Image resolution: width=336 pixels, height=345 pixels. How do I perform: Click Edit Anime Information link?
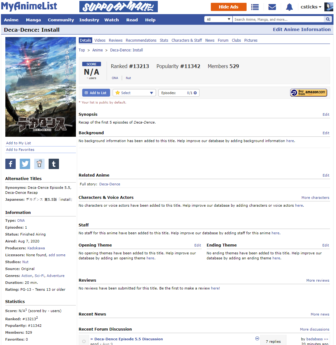[x=302, y=29]
